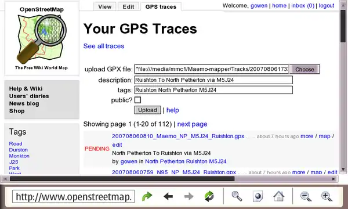Open the magnifying glass search icon
348x209 pixels.
pos(237,196)
